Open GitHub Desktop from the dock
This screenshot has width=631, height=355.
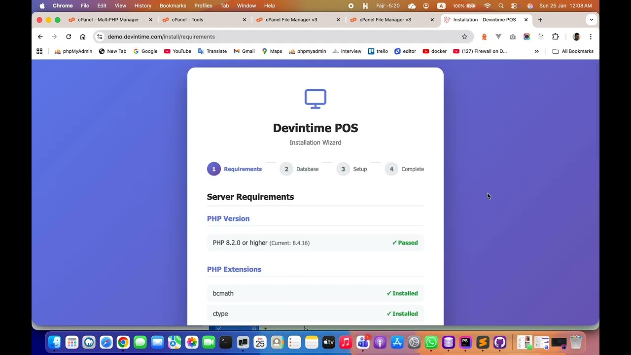[x=500, y=342]
